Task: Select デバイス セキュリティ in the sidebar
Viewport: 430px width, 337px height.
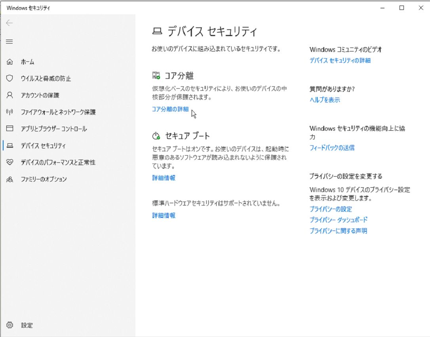Action: point(44,145)
